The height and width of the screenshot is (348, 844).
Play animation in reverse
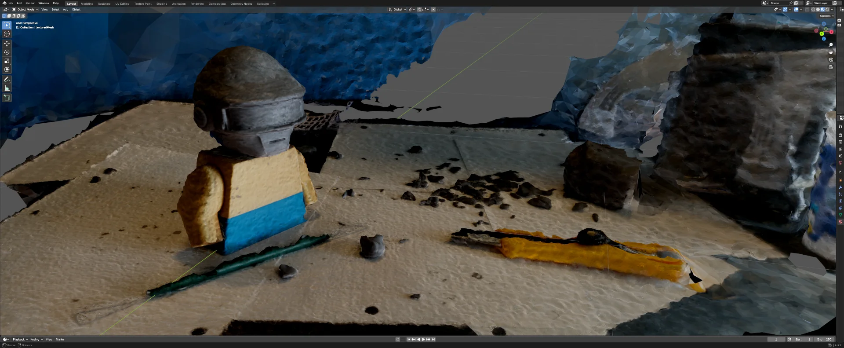(418, 339)
